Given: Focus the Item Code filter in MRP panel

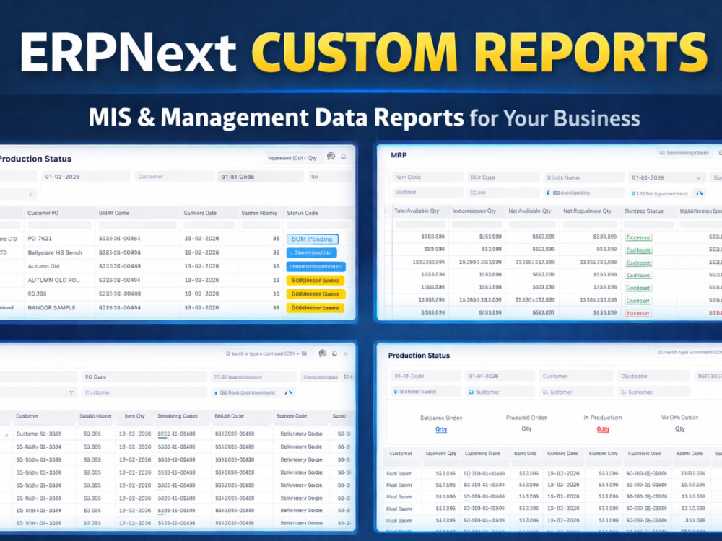Looking at the screenshot, I should click(x=427, y=177).
